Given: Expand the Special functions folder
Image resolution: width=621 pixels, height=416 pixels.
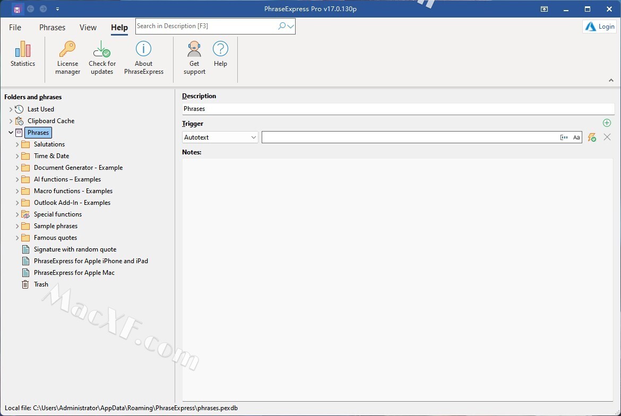Looking at the screenshot, I should pos(17,214).
